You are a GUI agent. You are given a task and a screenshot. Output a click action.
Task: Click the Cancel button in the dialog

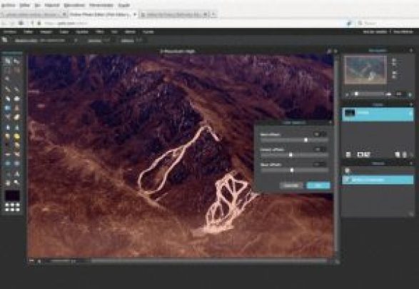coord(291,186)
